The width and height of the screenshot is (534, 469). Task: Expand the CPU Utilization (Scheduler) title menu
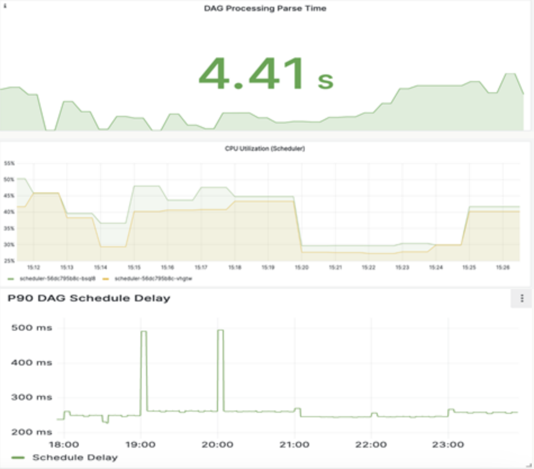tap(264, 149)
